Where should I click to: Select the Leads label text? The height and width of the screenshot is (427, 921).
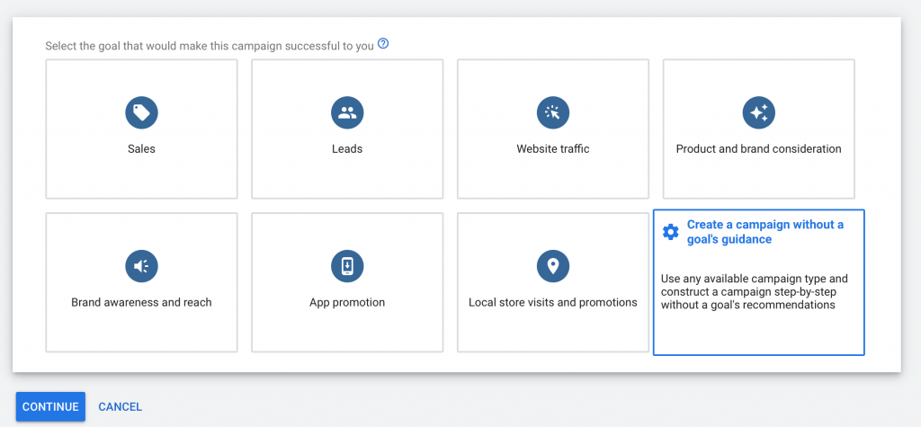click(x=347, y=149)
